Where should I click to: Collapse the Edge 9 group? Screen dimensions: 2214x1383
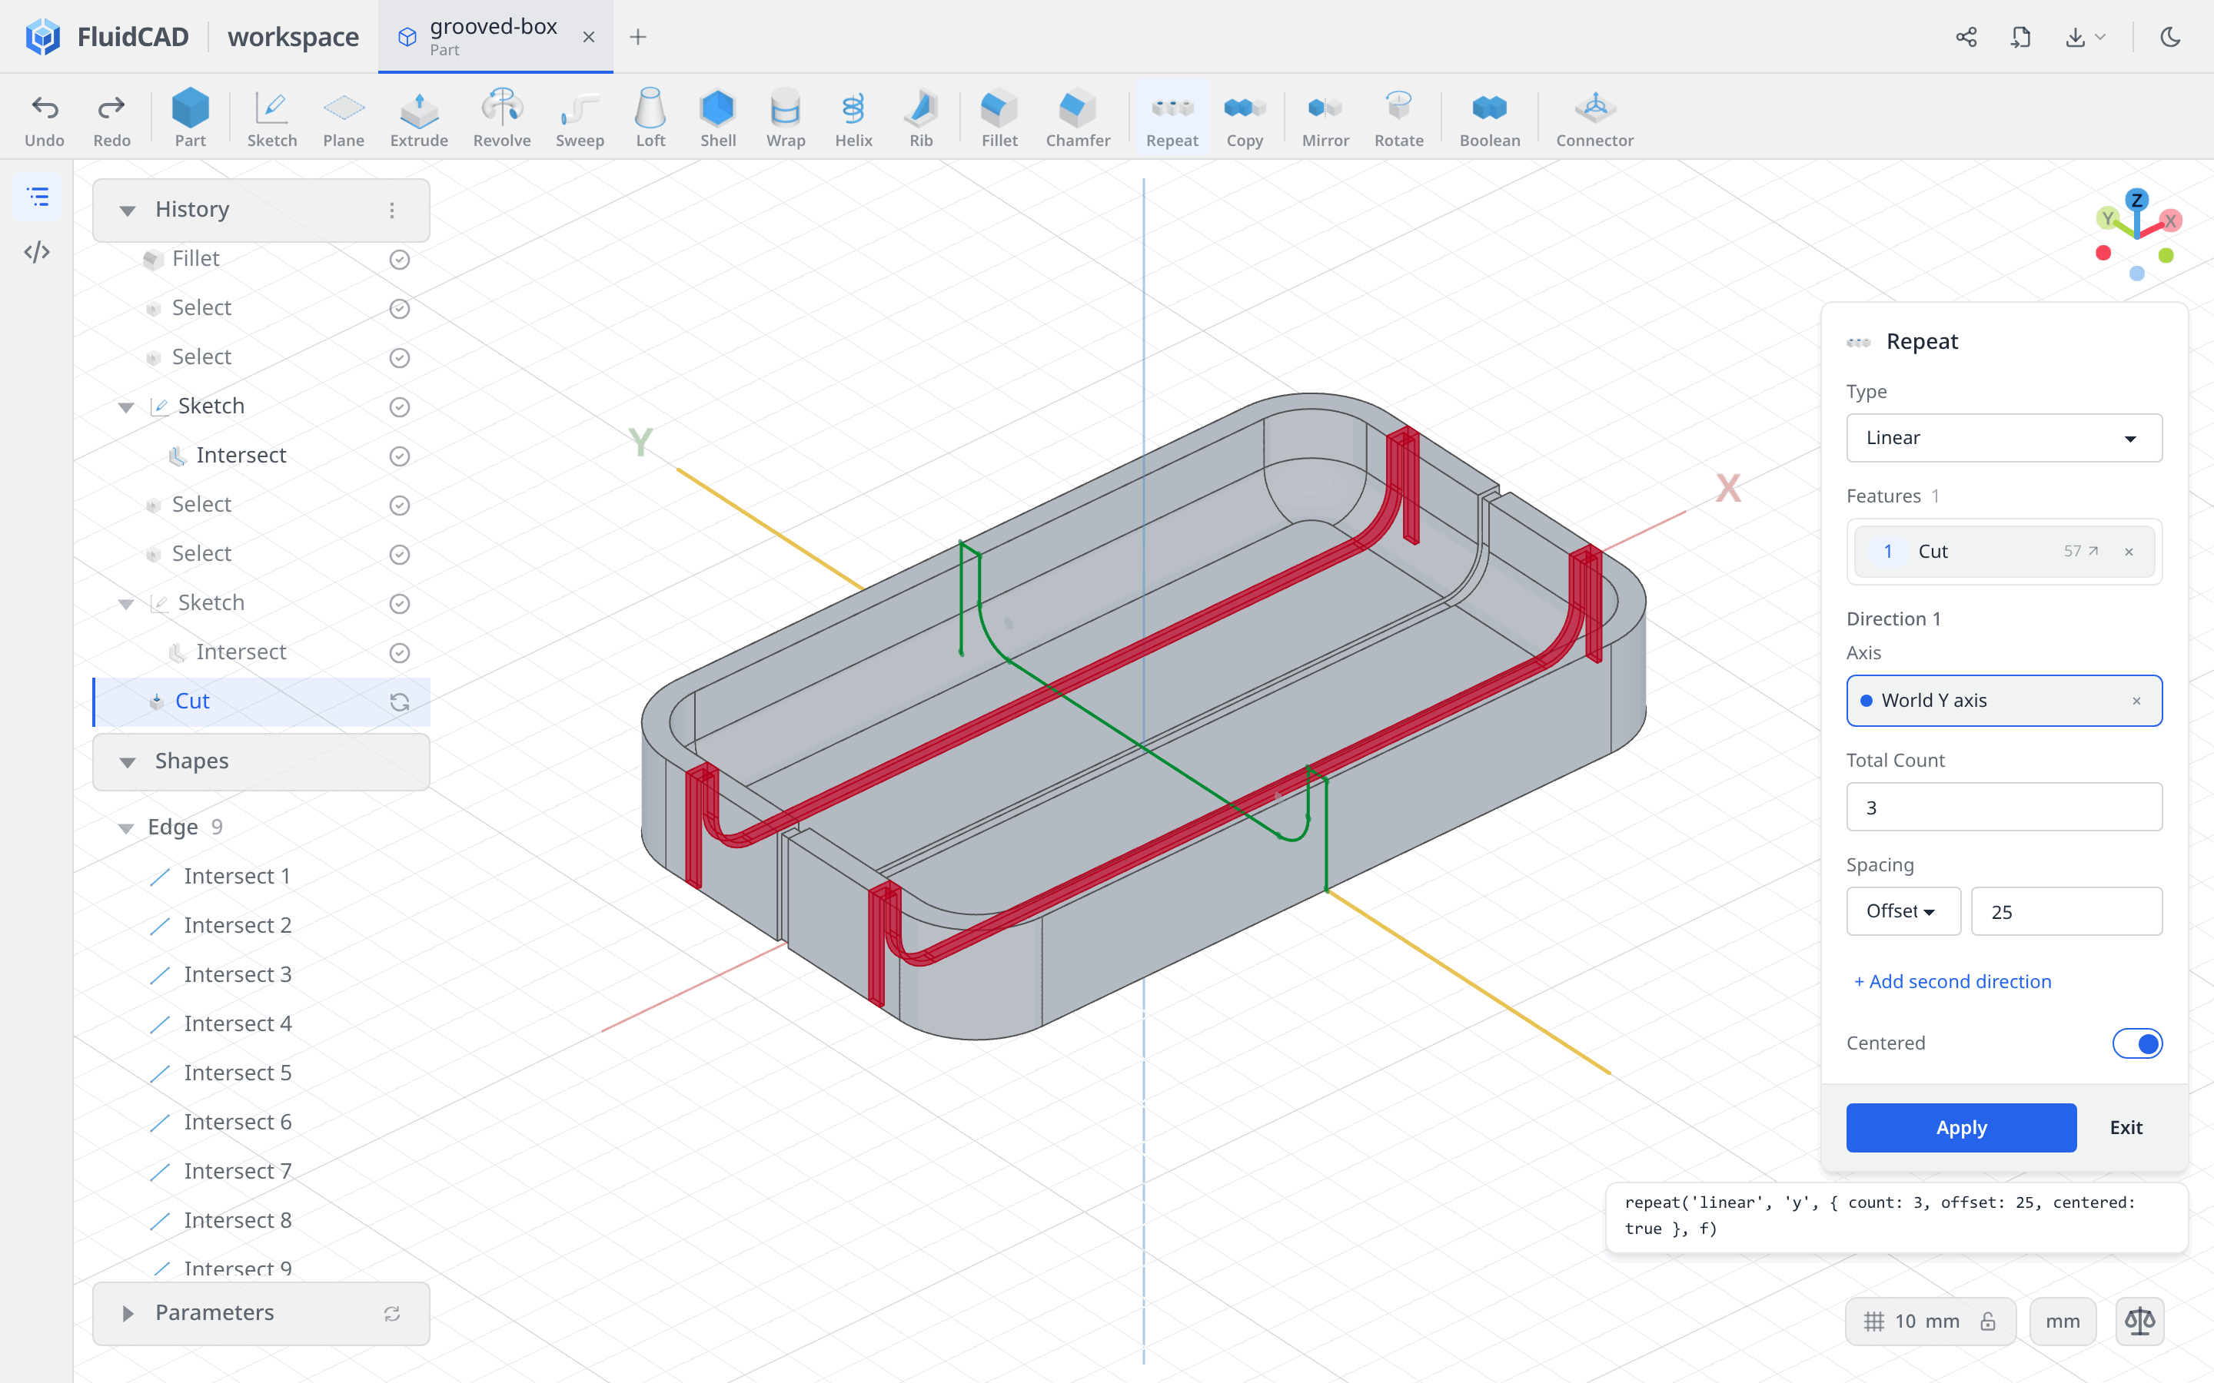coord(125,827)
